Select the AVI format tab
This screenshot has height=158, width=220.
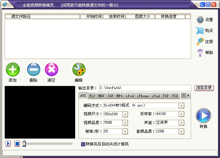pyautogui.click(x=83, y=96)
